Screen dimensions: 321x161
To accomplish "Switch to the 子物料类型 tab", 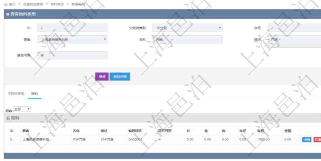I will click(x=16, y=93).
